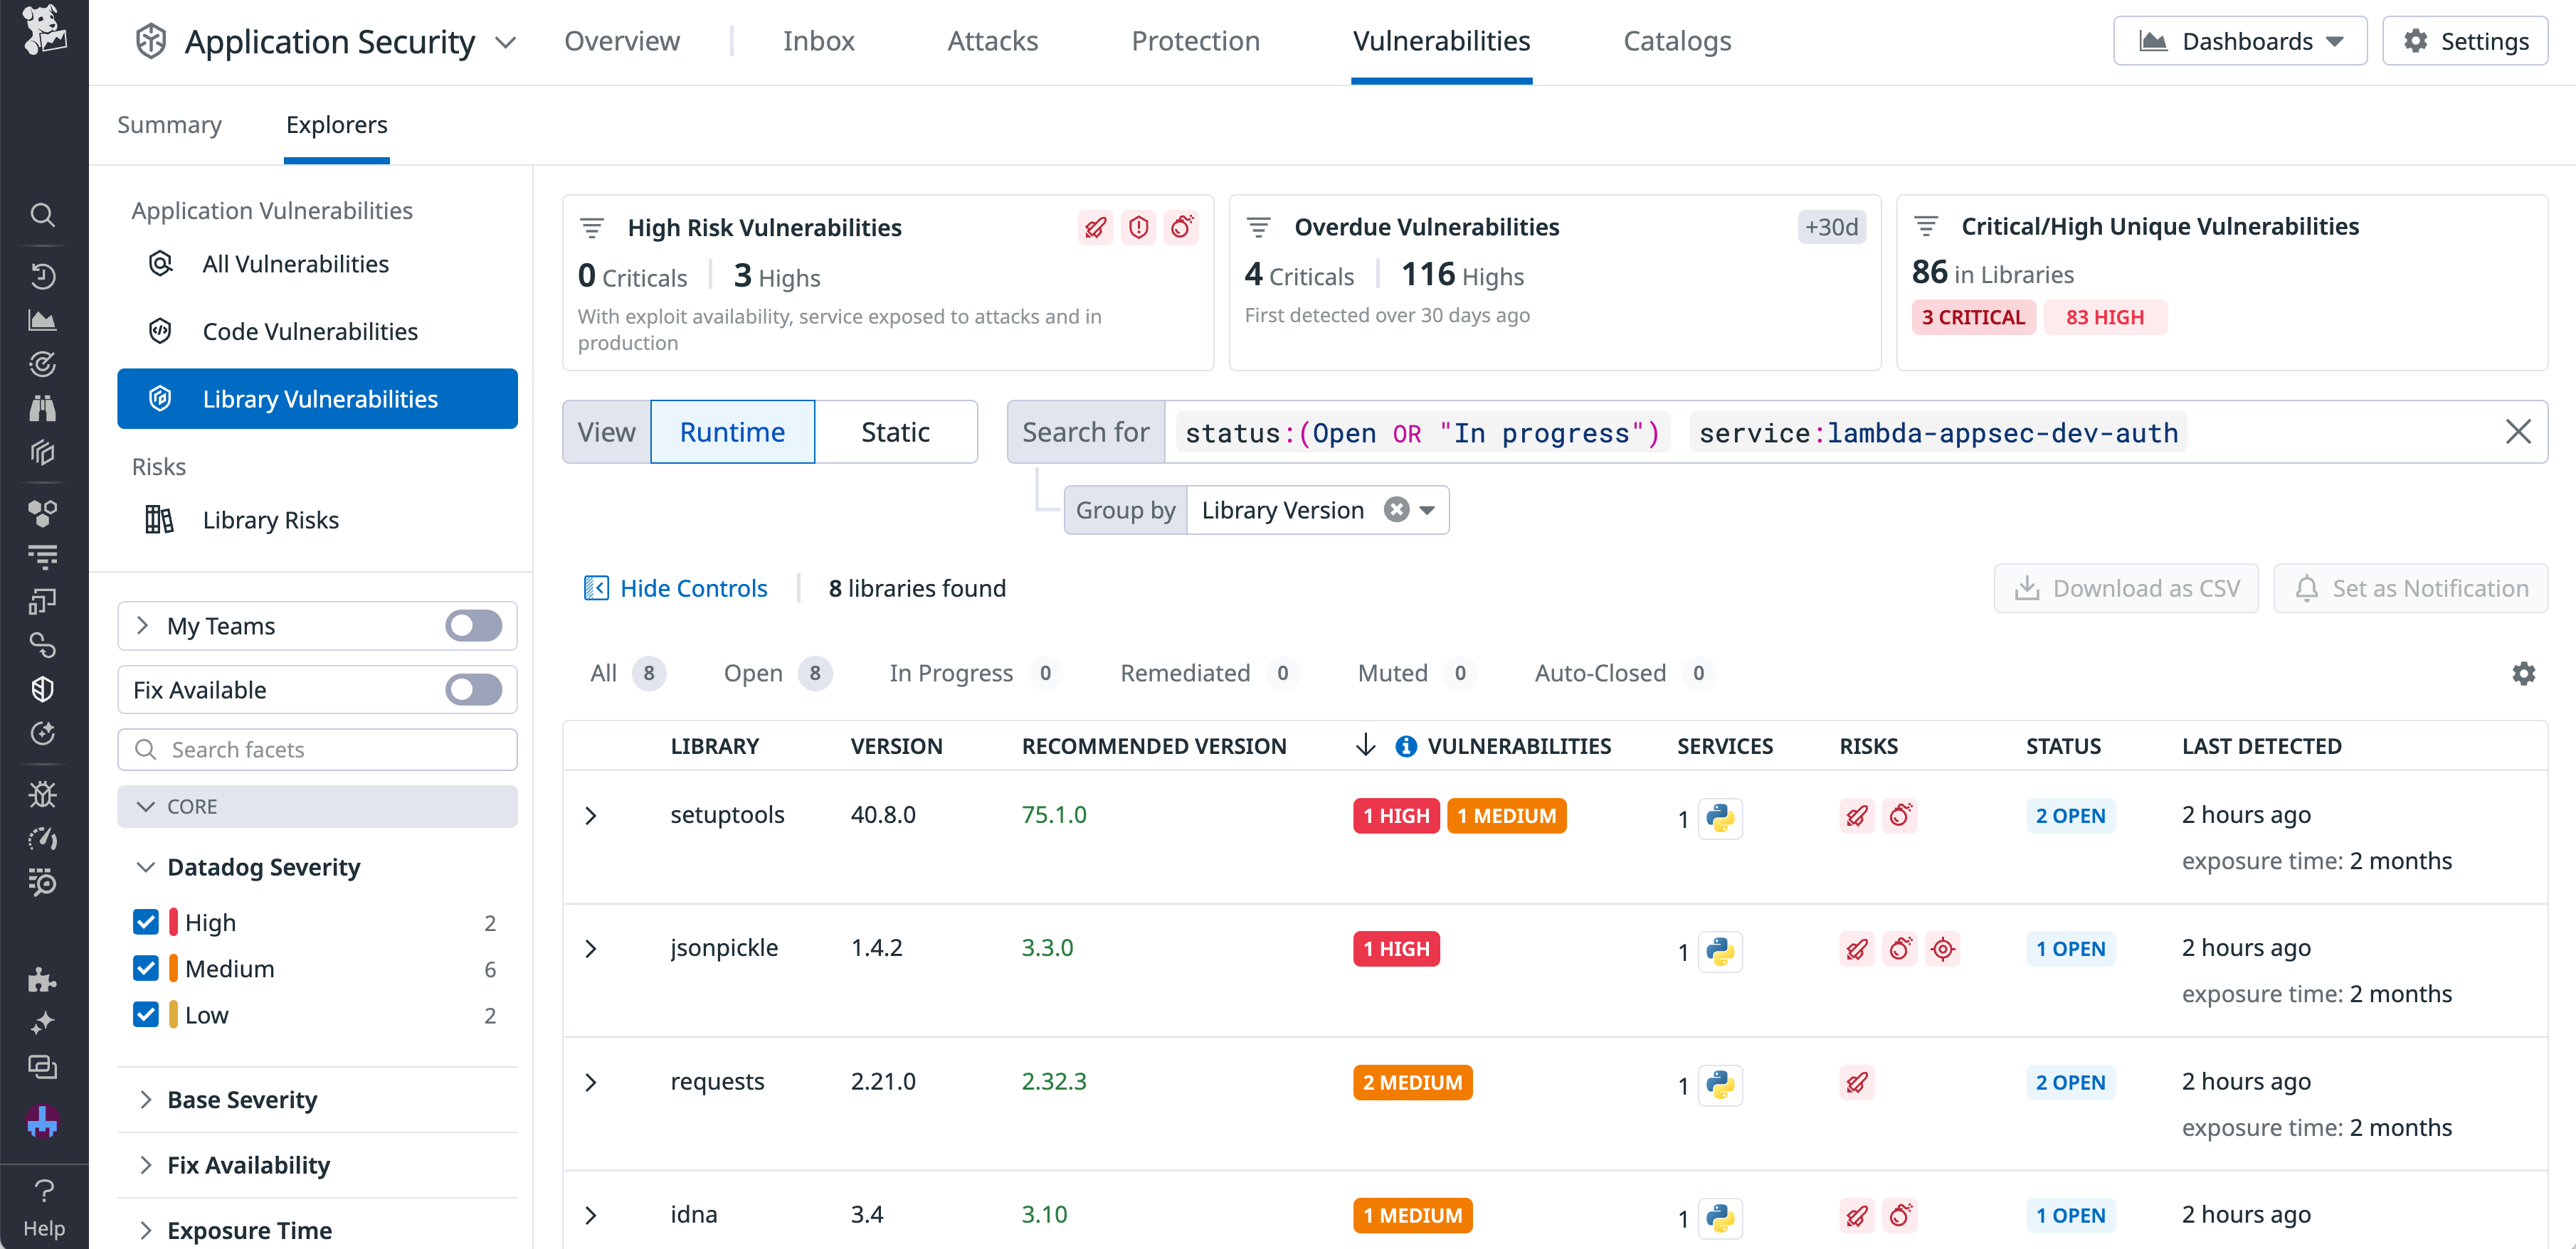Viewport: 2576px width, 1249px height.
Task: Open the Summary tab
Action: 169,125
